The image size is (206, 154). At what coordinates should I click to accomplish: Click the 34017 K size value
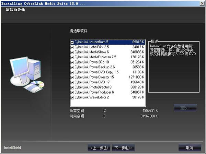138,47
